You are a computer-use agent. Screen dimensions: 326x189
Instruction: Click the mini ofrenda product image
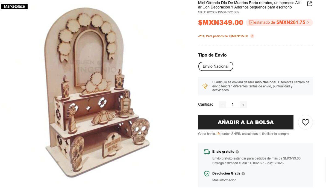coord(97,93)
